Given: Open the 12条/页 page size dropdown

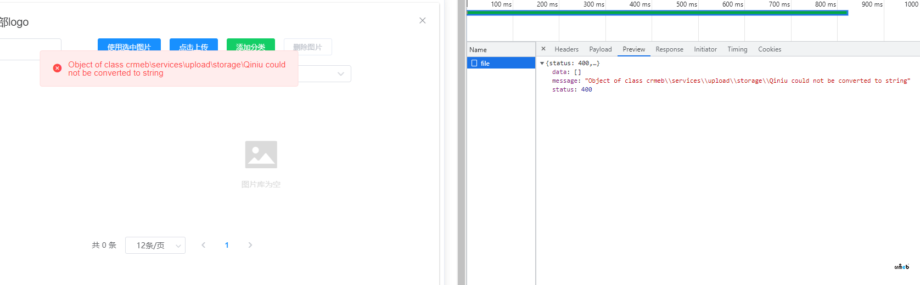Looking at the screenshot, I should tap(155, 245).
